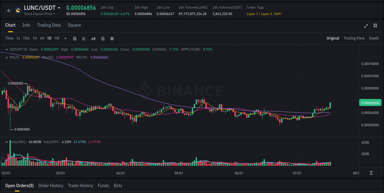The width and height of the screenshot is (384, 193).
Task: Collapse the OHLC info panel chevron
Action: pos(6,49)
